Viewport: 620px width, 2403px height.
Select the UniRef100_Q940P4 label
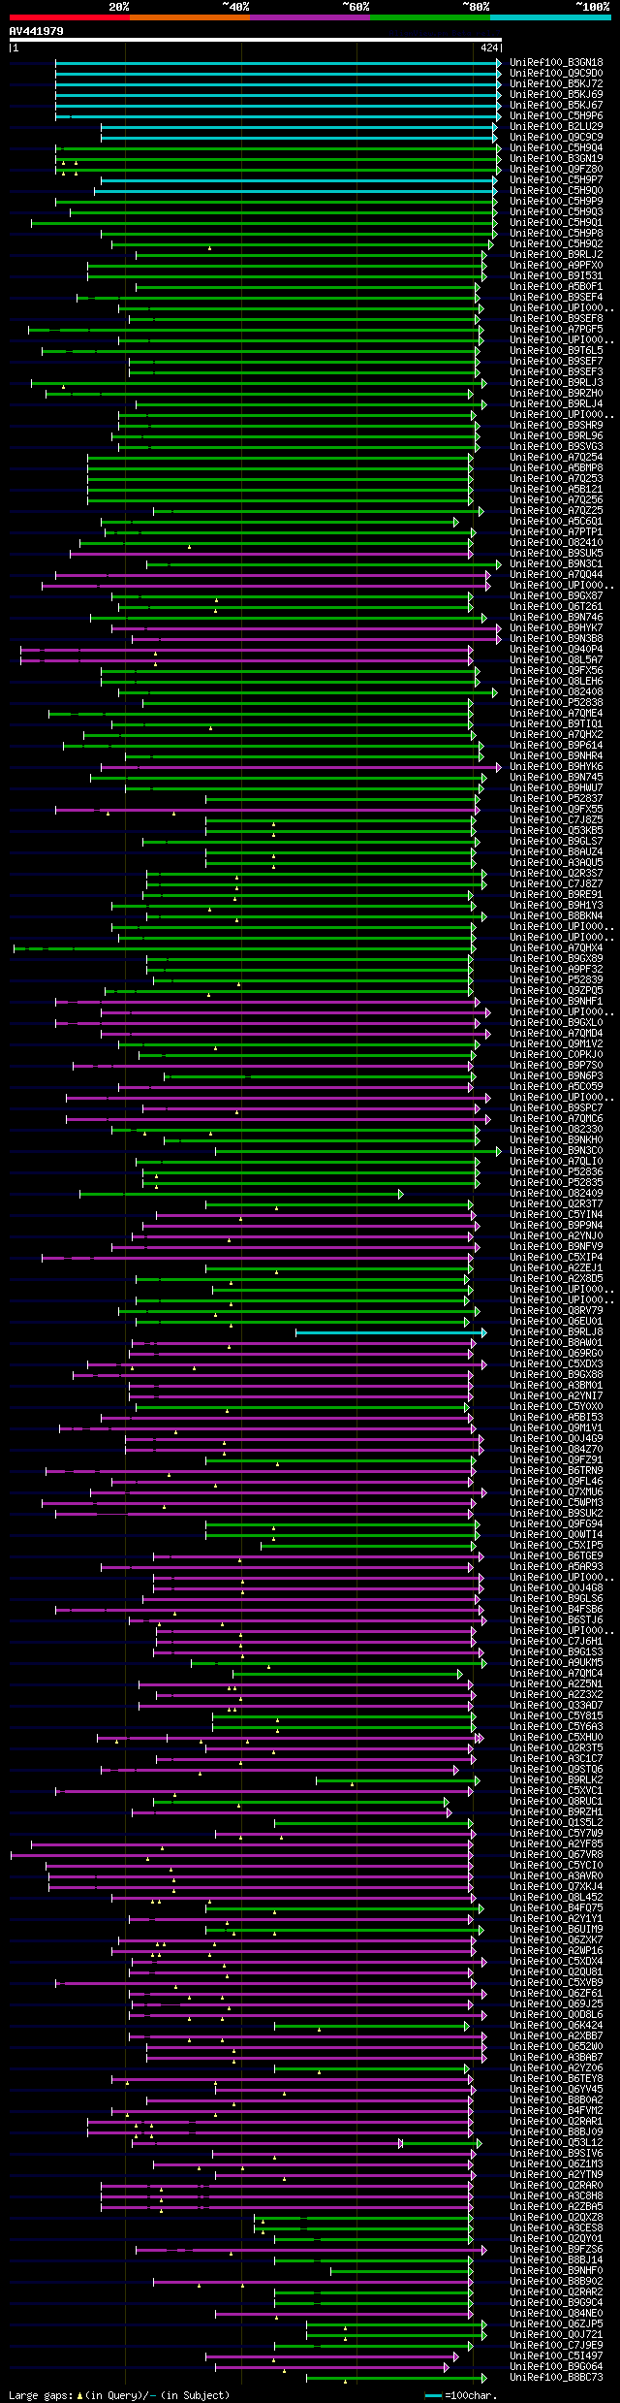click(556, 650)
